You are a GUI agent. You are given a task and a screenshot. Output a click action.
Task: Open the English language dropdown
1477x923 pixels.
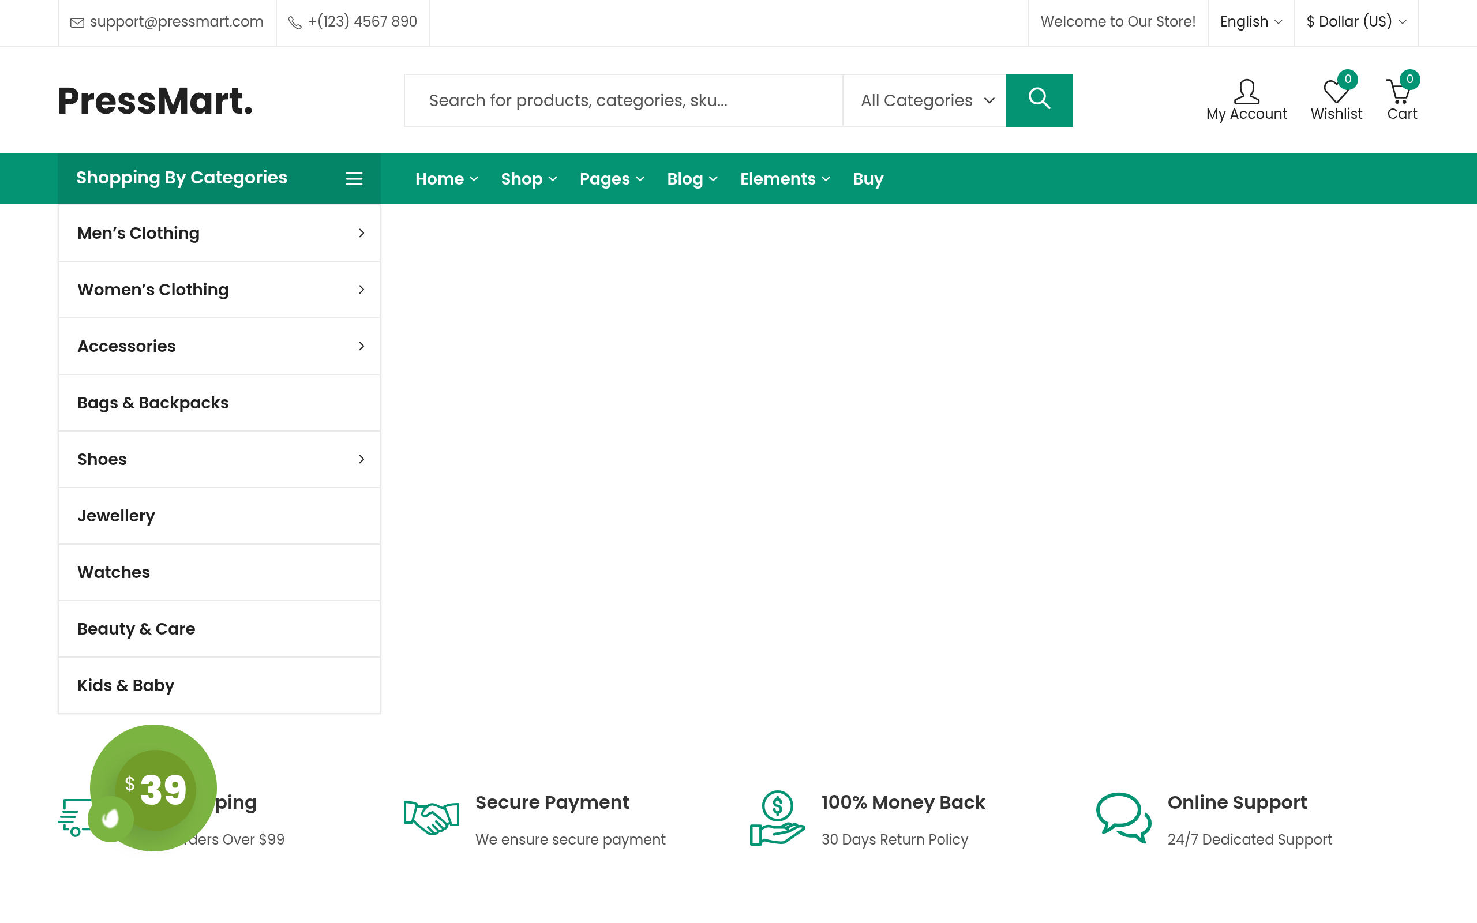(1251, 21)
